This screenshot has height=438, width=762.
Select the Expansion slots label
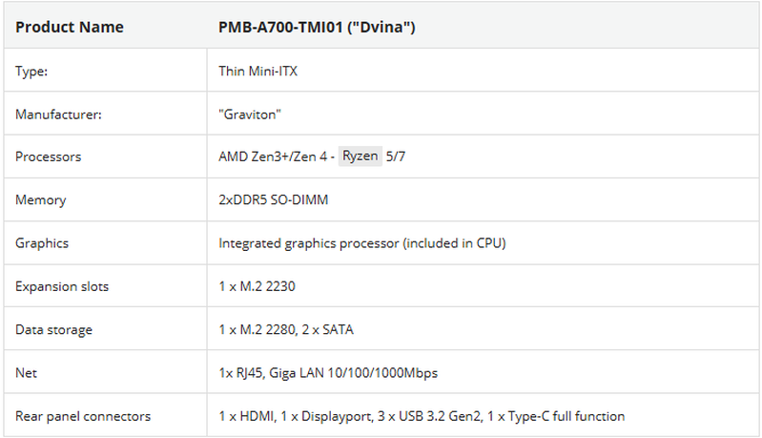point(61,286)
